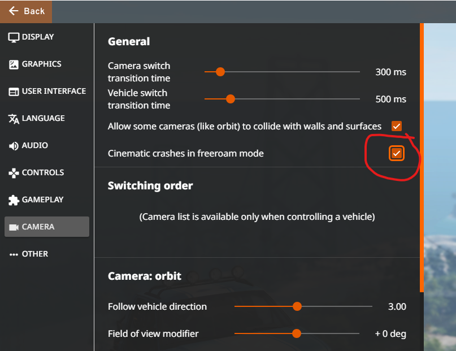
Task: Click the Audio speaker icon
Action: (x=14, y=146)
